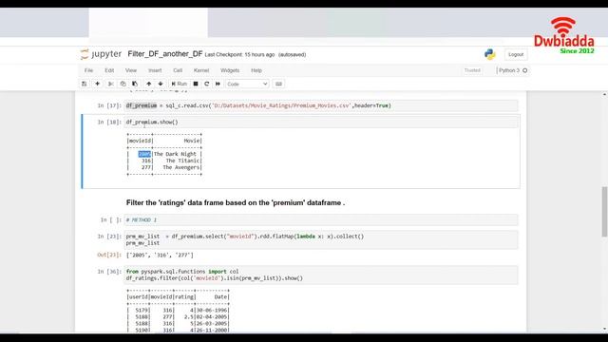Open the Help menu

click(x=256, y=70)
